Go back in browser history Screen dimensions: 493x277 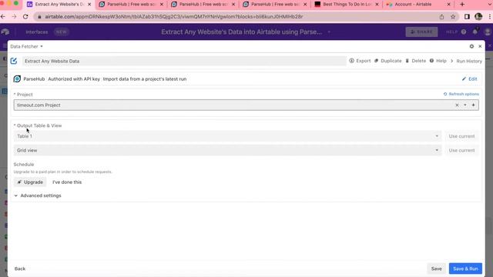point(3,17)
